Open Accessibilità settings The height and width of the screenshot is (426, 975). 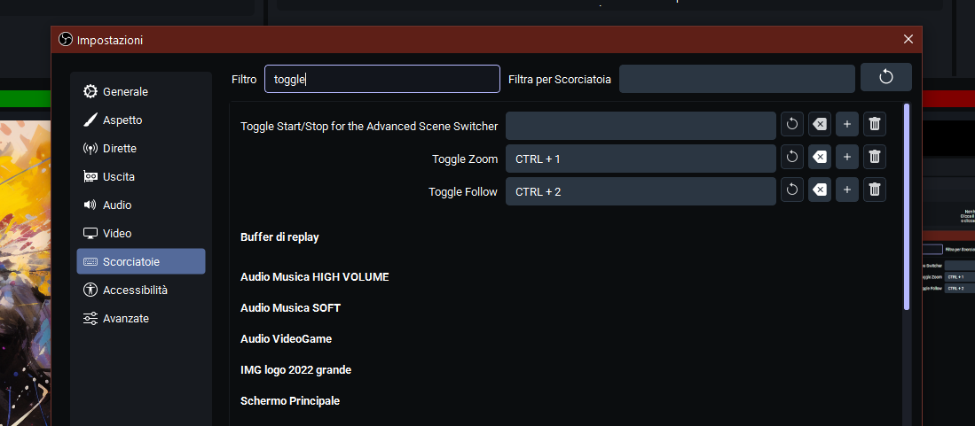135,290
